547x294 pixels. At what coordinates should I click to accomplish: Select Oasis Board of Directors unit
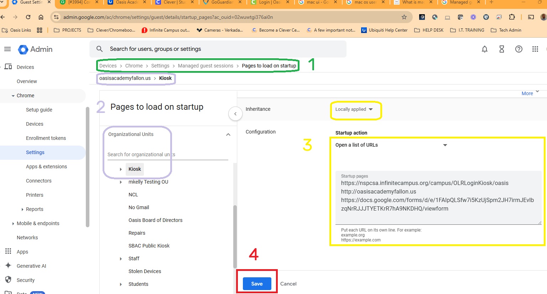click(156, 220)
